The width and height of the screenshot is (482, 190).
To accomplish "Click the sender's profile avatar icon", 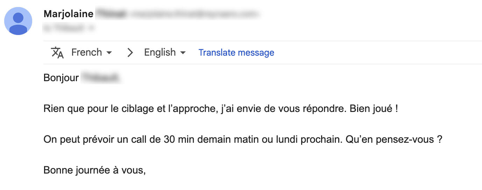I will pos(18,21).
